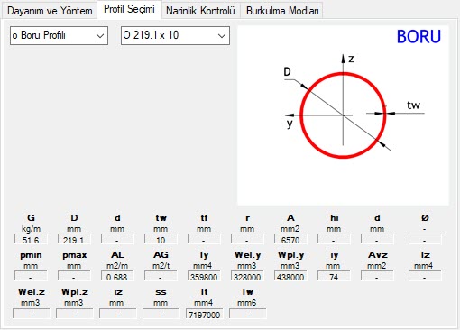This screenshot has width=460, height=330.
Task: Open the Narinlik Kontrolü tab
Action: [200, 11]
